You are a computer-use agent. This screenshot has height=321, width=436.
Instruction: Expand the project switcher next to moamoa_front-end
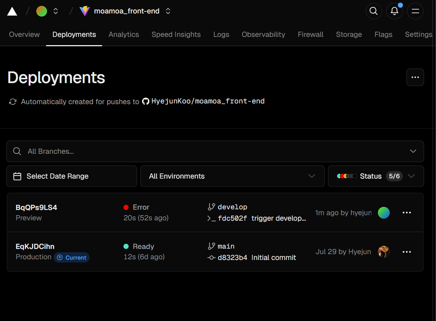(x=168, y=11)
